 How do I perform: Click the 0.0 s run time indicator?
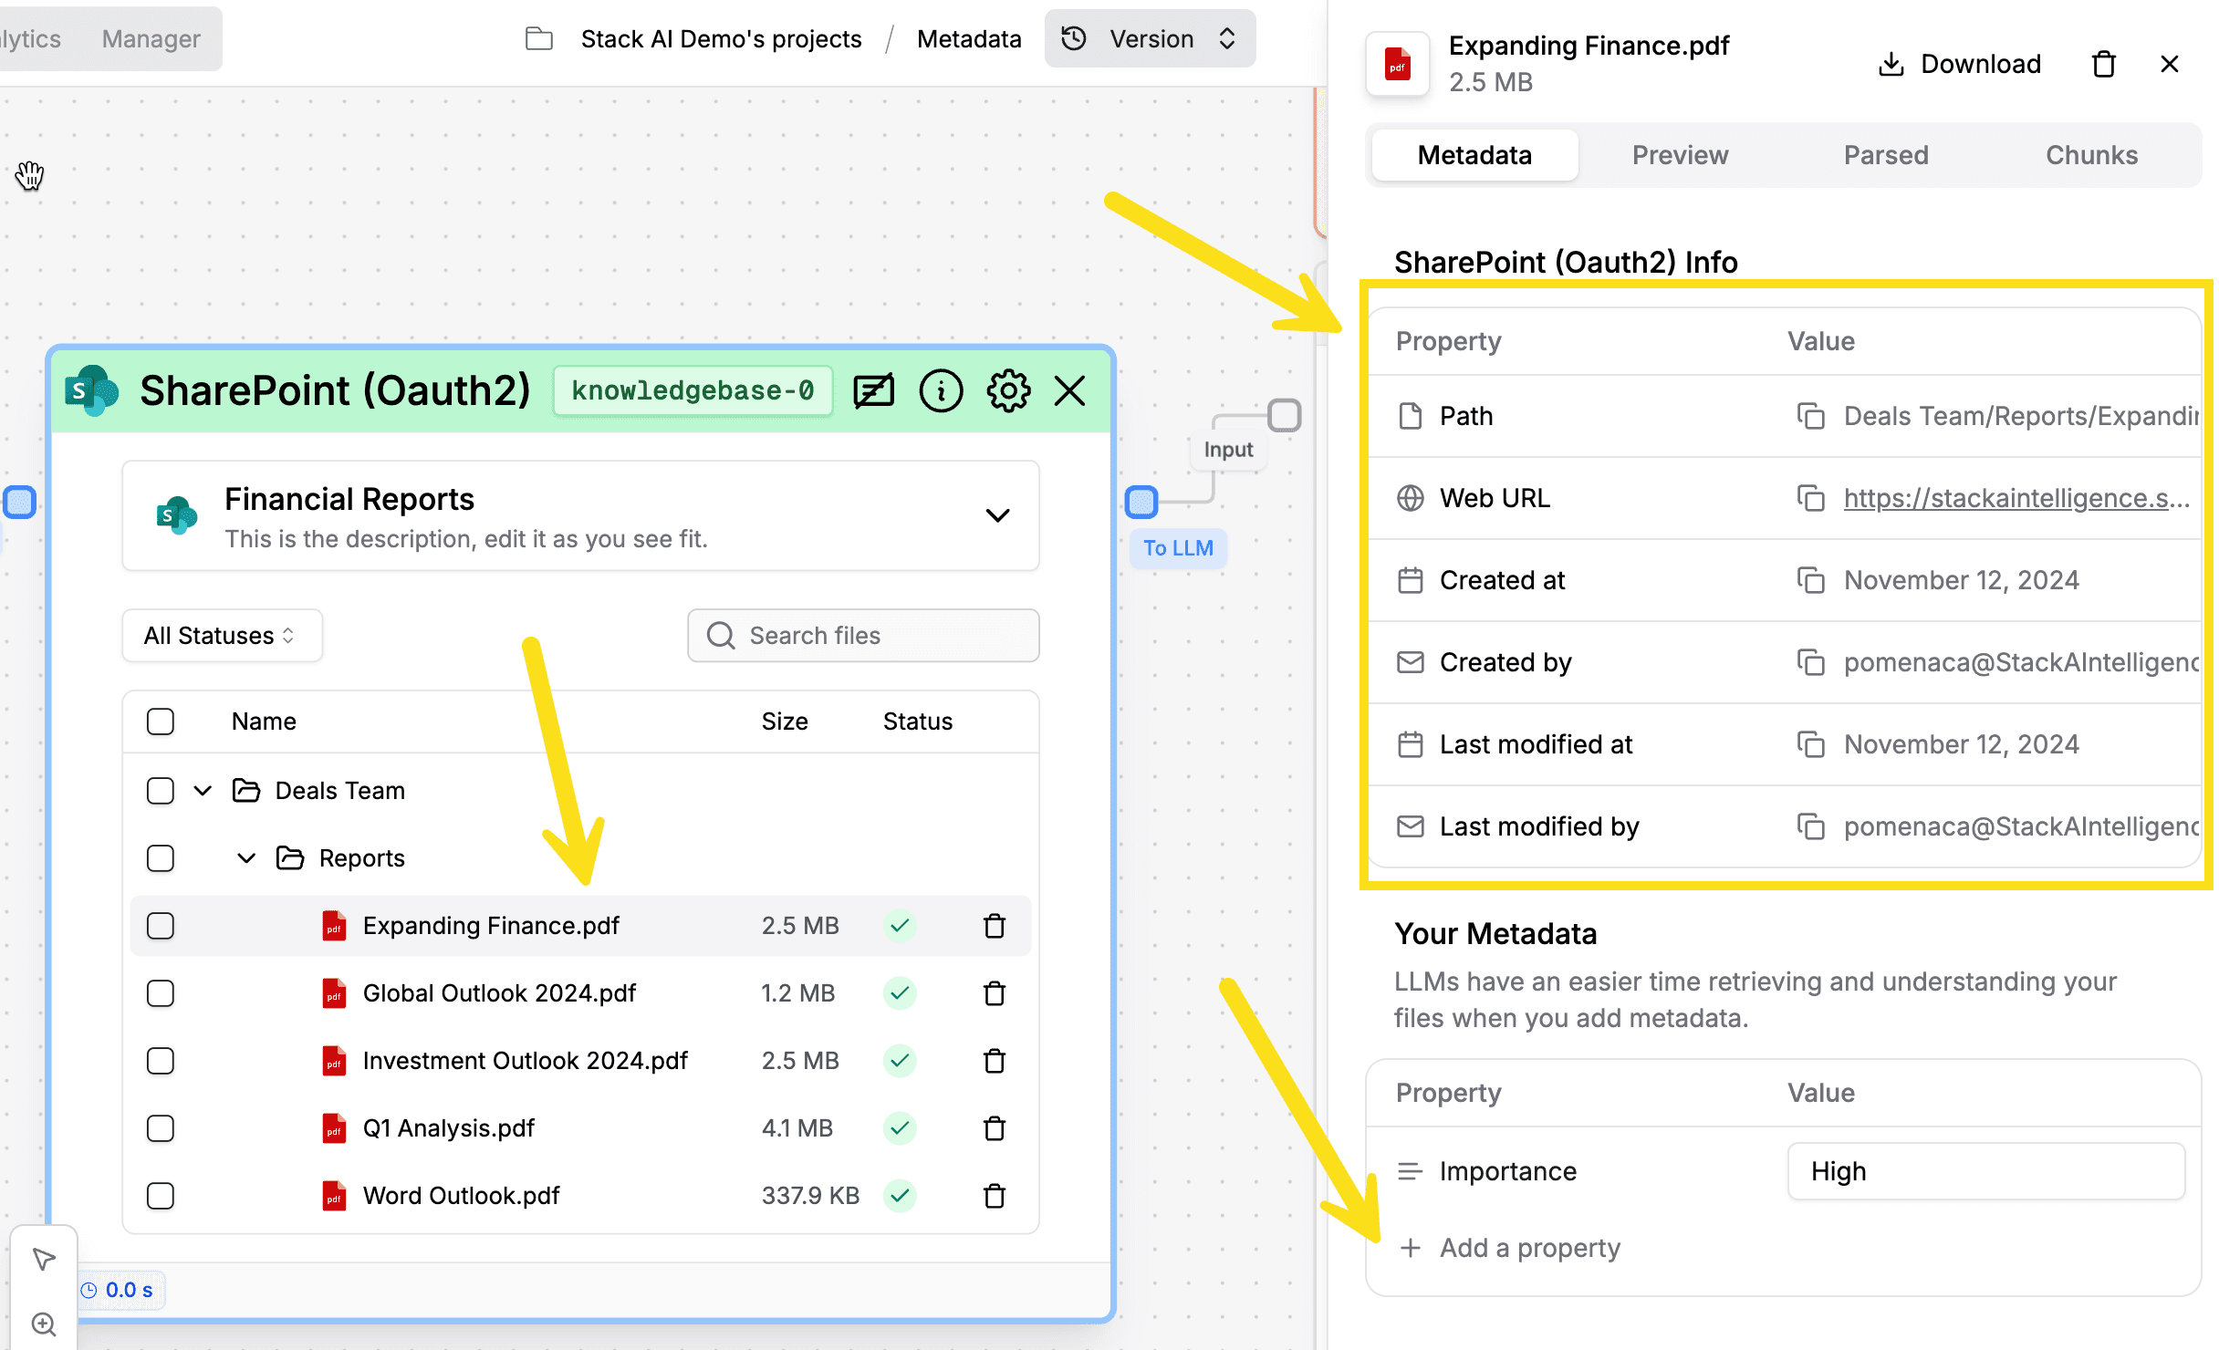(x=119, y=1290)
